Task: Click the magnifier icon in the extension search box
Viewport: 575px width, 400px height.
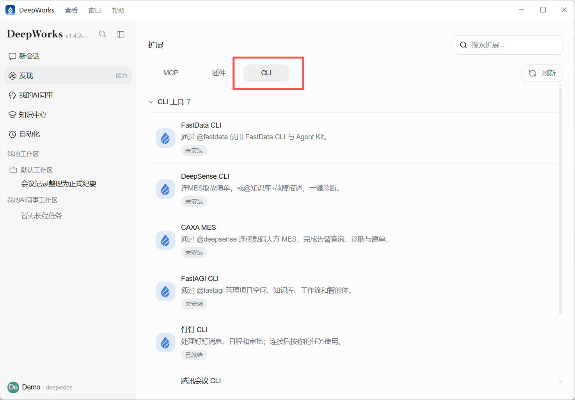Action: (x=463, y=45)
